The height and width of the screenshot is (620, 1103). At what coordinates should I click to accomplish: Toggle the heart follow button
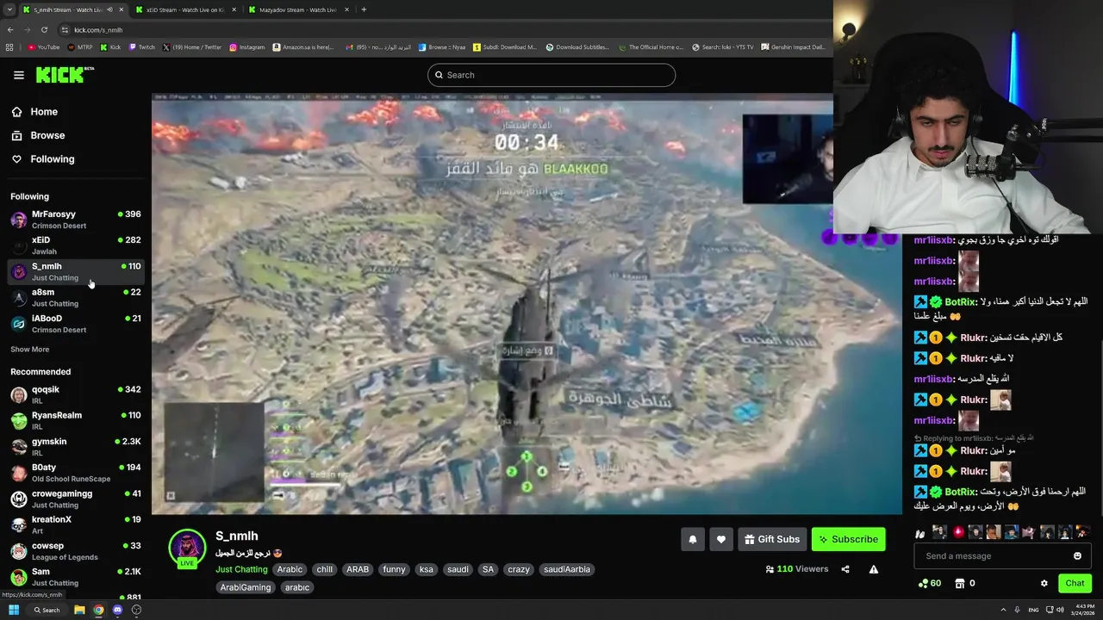[721, 539]
